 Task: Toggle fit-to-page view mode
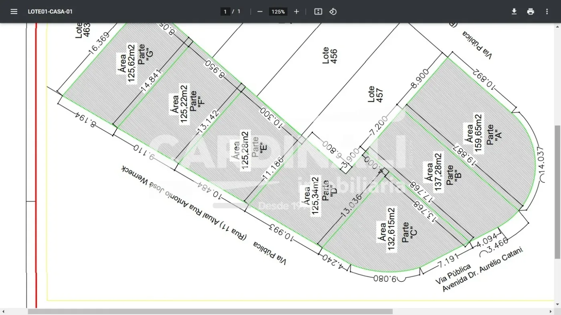pyautogui.click(x=318, y=11)
